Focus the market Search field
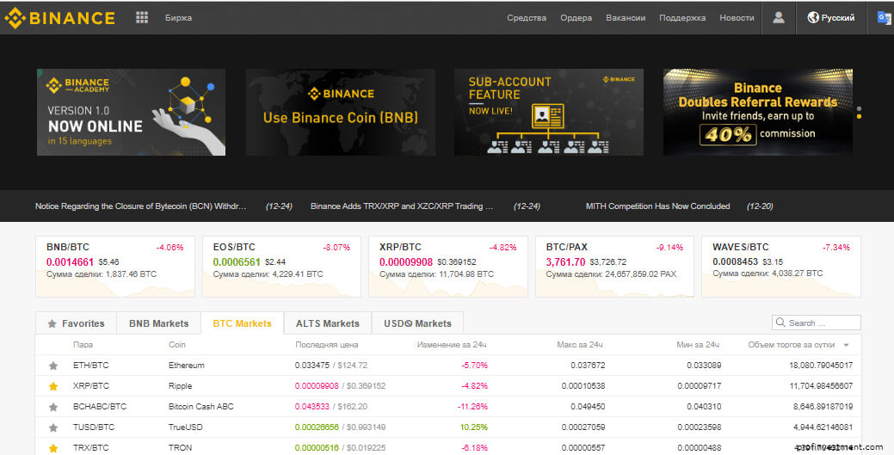 tap(817, 323)
